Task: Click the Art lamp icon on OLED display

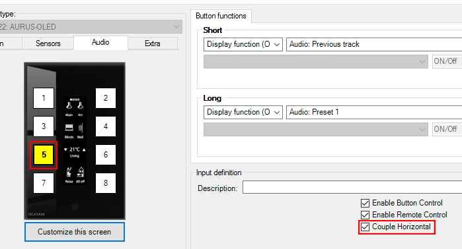Action: click(x=81, y=105)
